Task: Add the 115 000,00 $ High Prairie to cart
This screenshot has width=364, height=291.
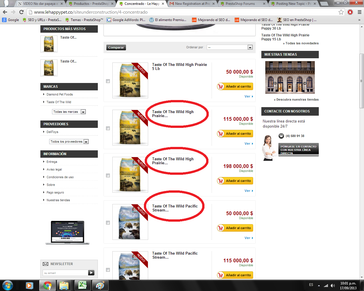Action: coord(235,134)
